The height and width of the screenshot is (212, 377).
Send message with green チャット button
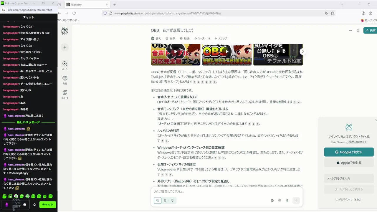click(48, 205)
